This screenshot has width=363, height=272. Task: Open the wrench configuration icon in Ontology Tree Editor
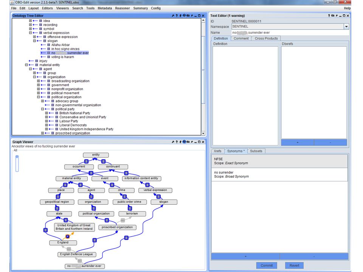173,16
